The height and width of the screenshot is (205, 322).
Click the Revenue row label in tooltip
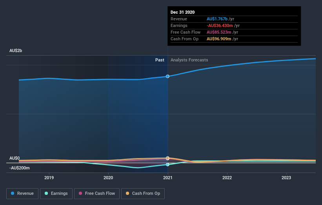[x=179, y=19]
